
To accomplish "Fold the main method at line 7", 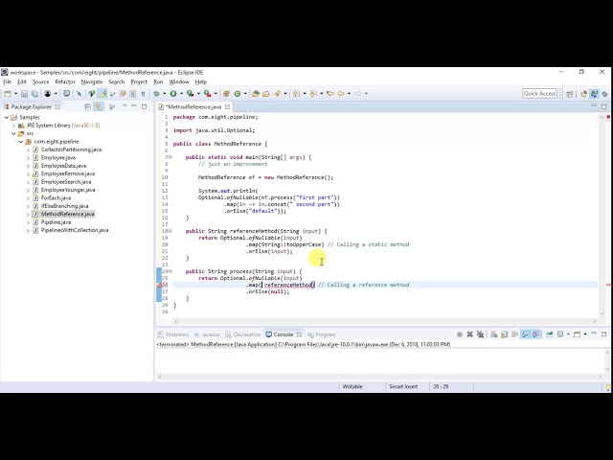I will [x=170, y=157].
